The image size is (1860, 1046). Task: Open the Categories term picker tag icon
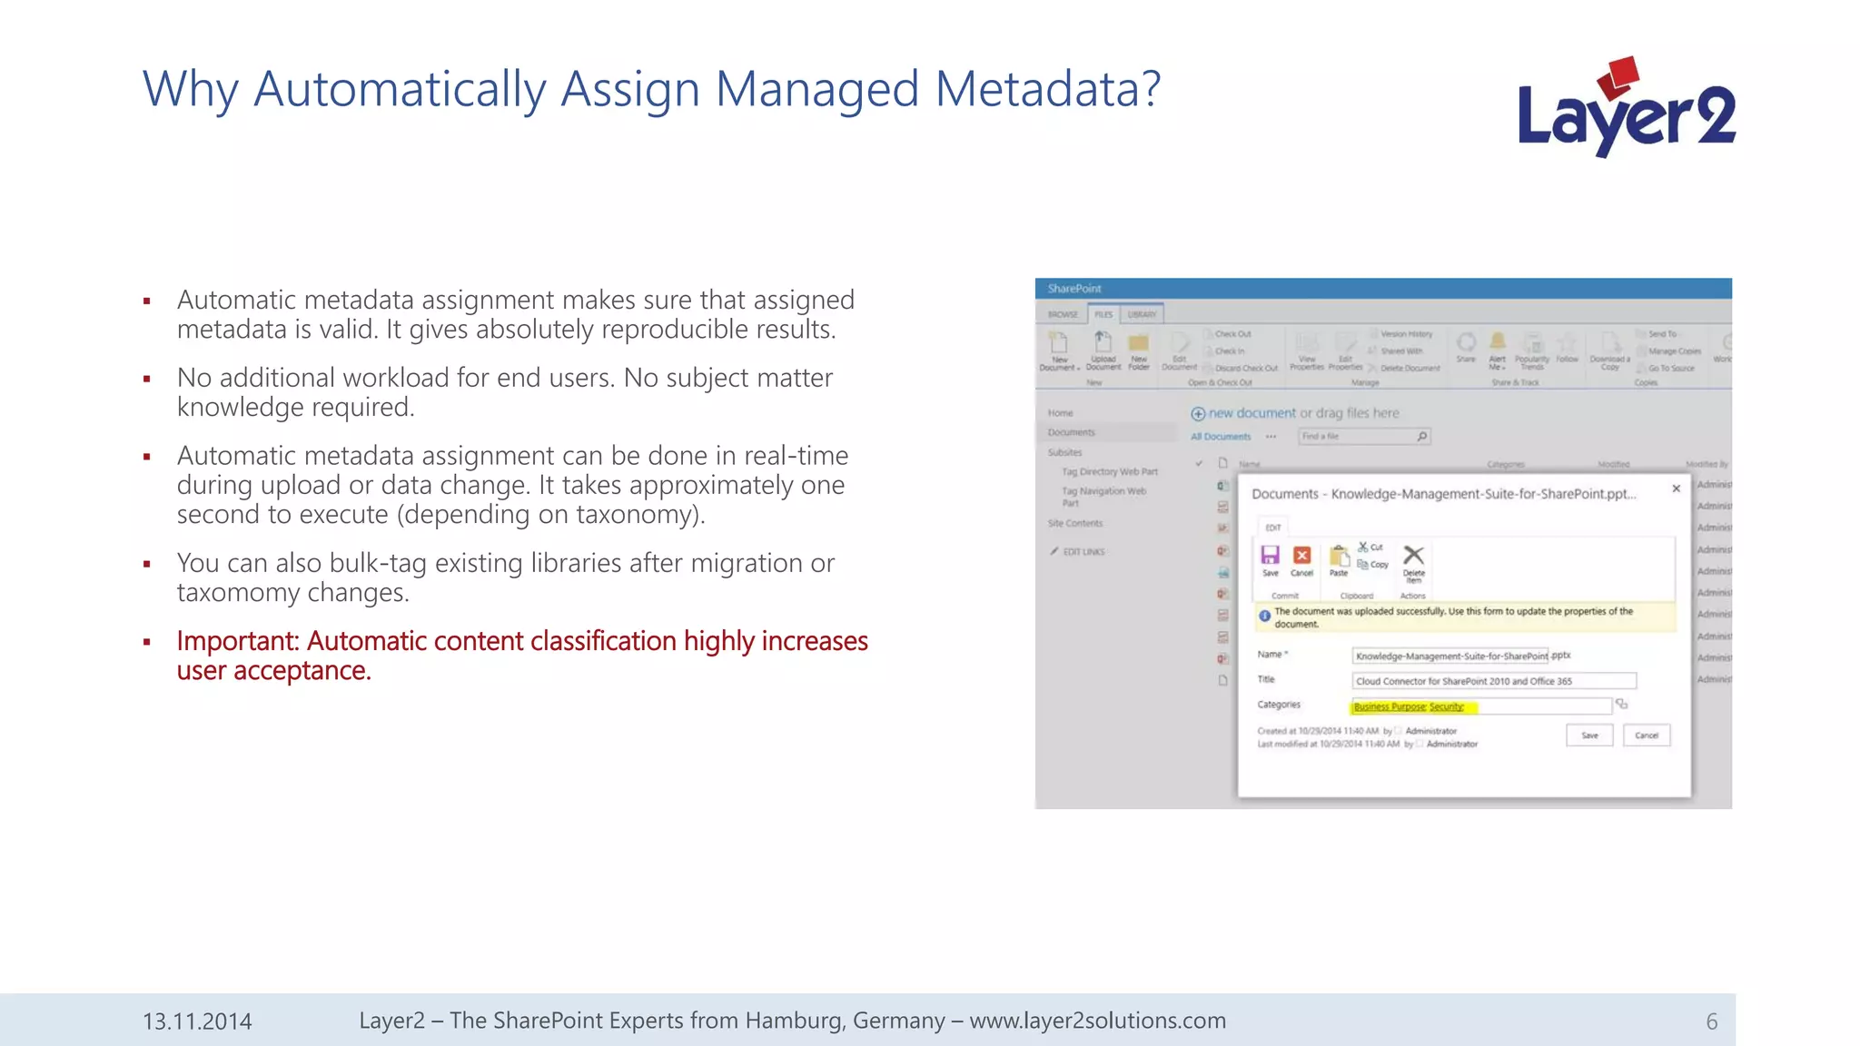1622,705
